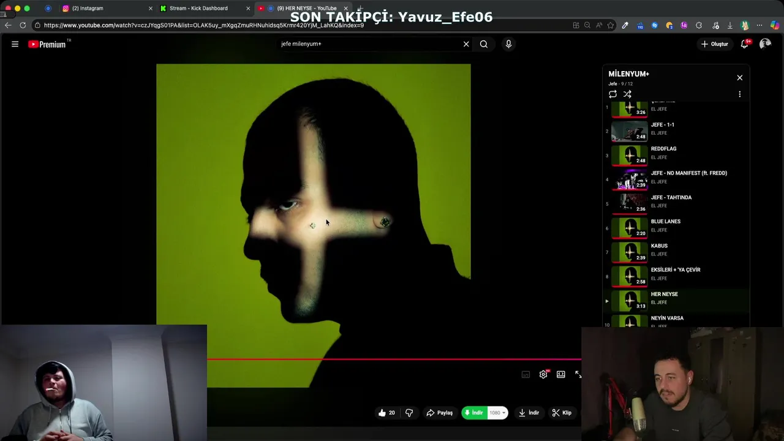Toggle playlist shuffle
This screenshot has width=784, height=441.
click(627, 94)
